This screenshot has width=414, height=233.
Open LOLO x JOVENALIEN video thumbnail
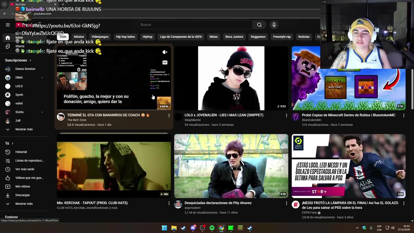[x=231, y=78]
